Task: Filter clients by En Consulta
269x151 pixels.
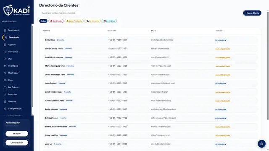Action: coord(92,21)
